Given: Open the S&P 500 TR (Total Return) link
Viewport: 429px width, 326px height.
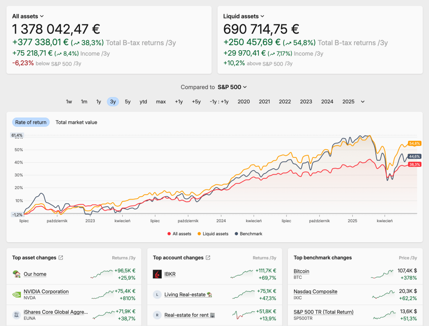Looking at the screenshot, I should tap(323, 312).
